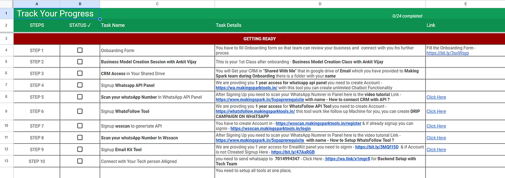Select column A header
Viewport: 505px width, 178px height.
click(x=37, y=4)
